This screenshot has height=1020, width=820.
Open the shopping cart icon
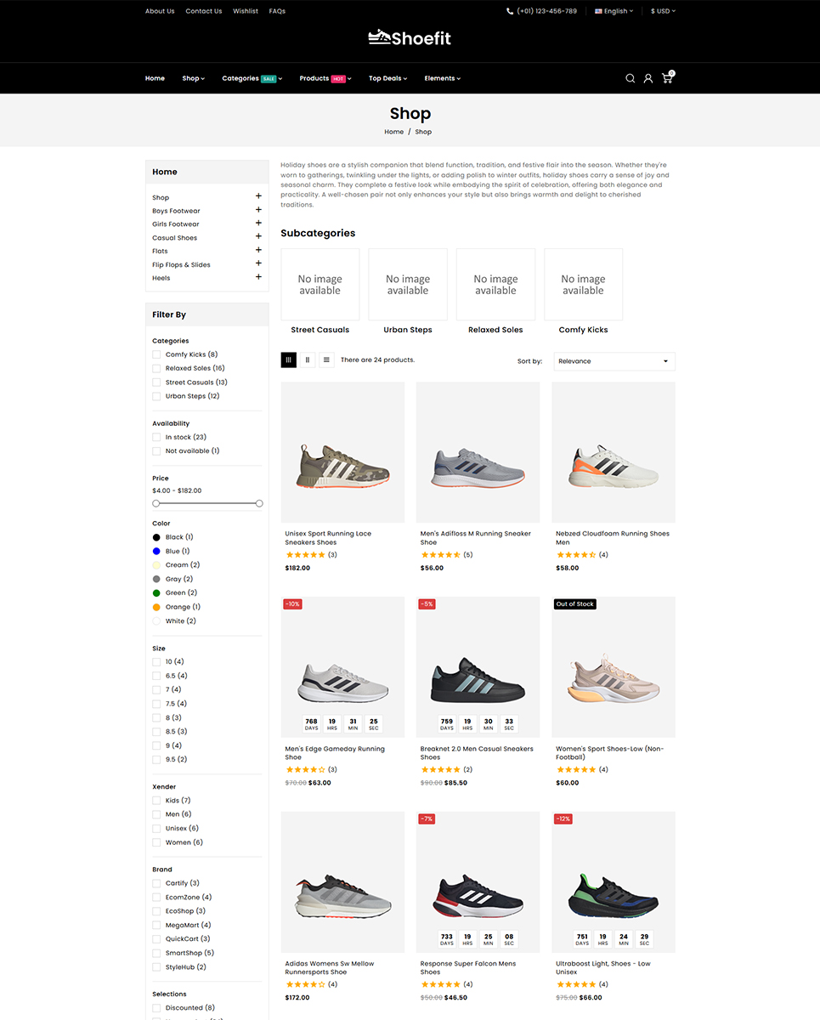[x=667, y=77]
